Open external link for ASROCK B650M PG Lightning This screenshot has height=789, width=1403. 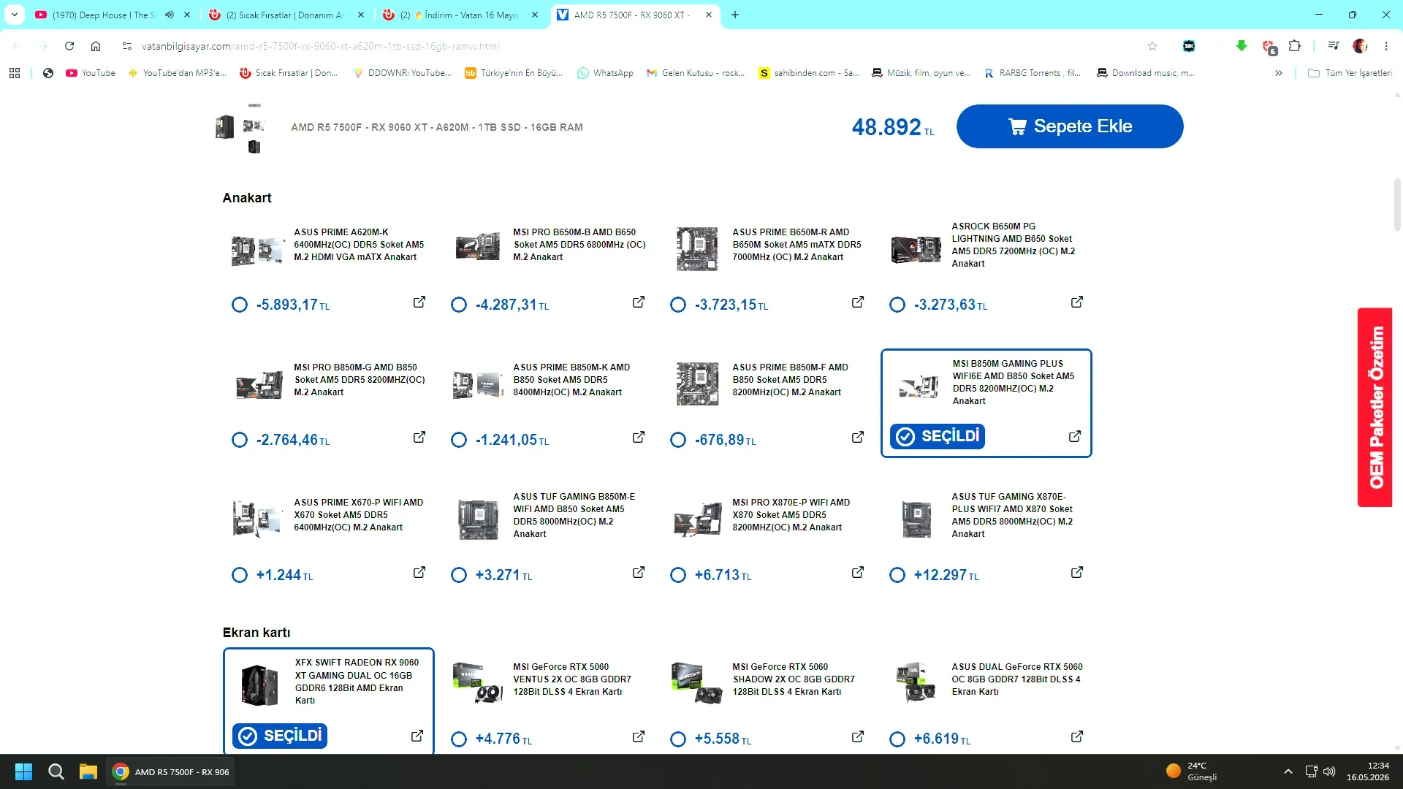coord(1077,302)
